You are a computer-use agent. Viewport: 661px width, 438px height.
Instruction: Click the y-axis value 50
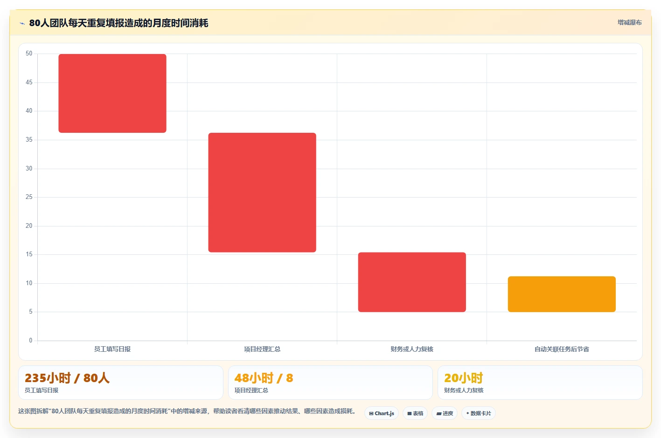coord(29,54)
